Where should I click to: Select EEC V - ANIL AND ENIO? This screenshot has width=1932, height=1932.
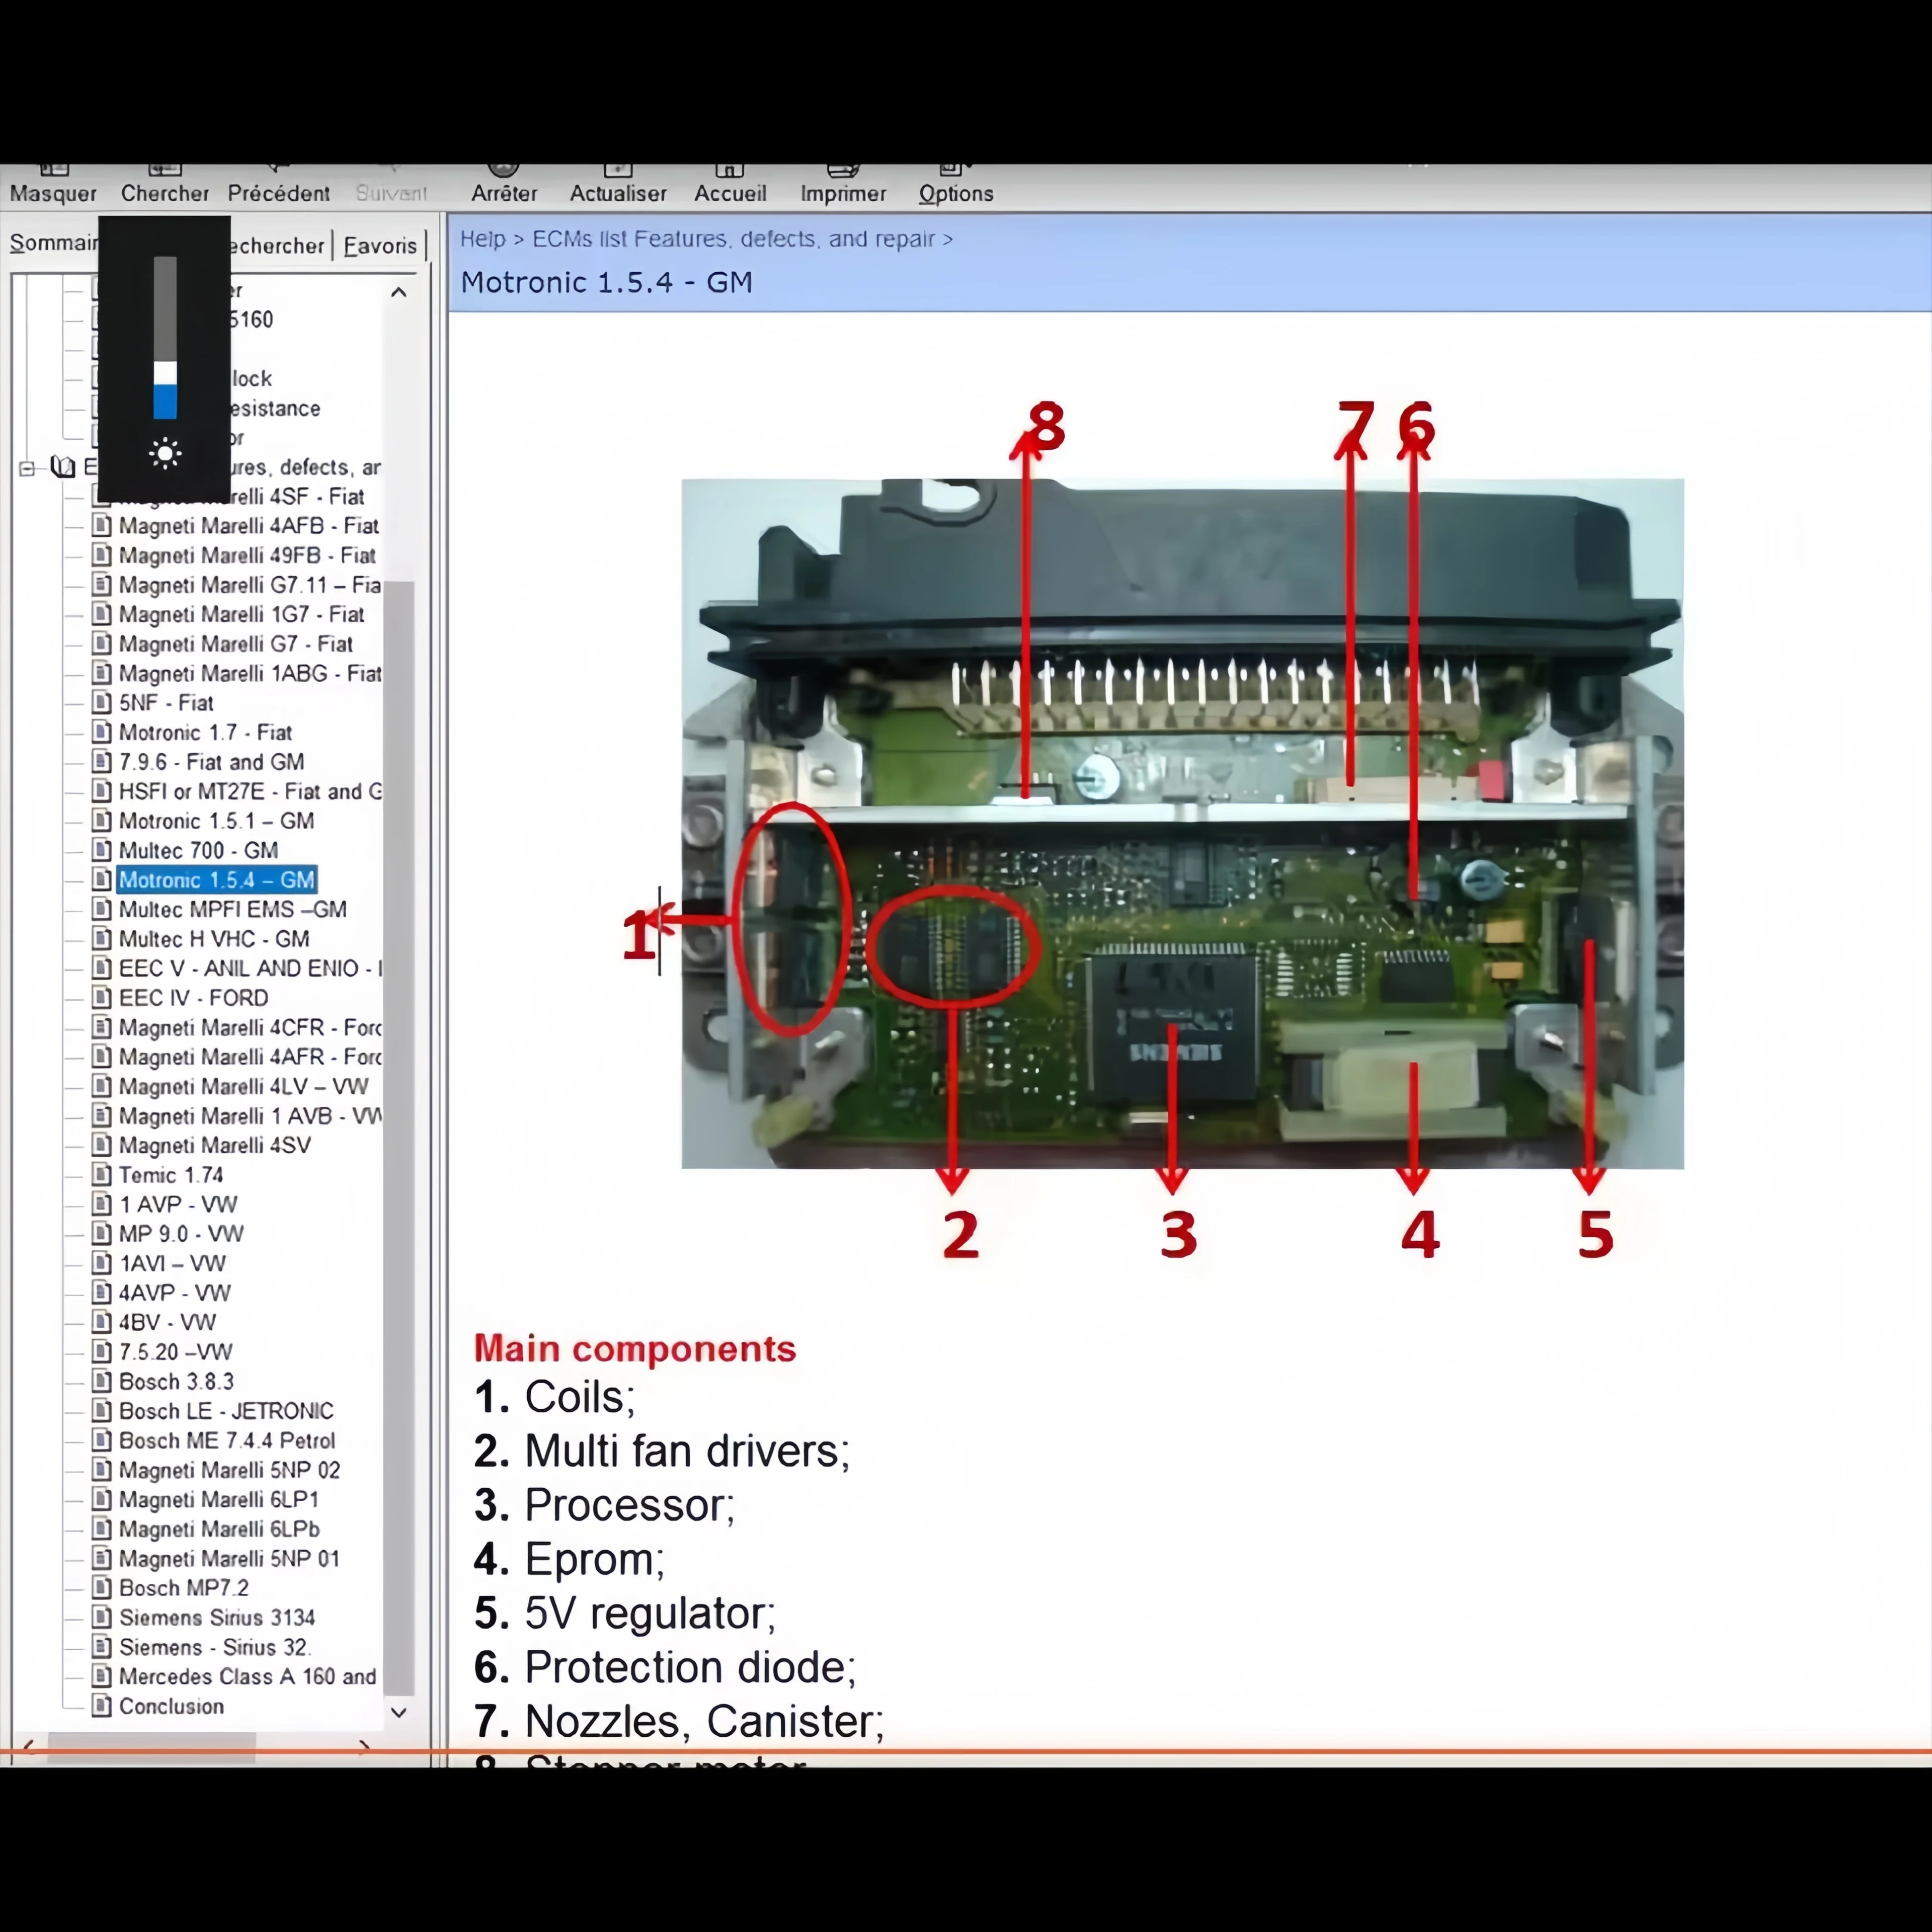coord(249,968)
